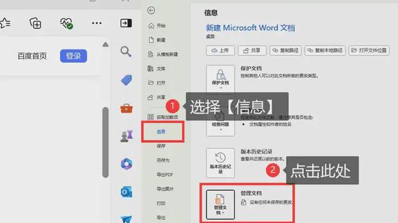Open browser essentials heart icon
The width and height of the screenshot is (398, 223).
(x=66, y=23)
